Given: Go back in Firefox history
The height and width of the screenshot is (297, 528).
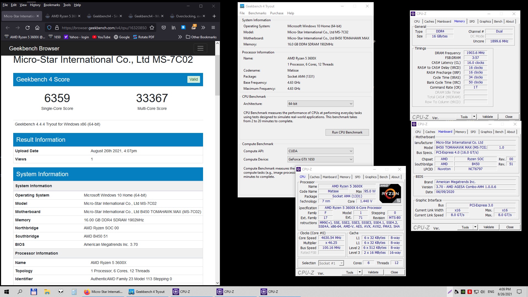Looking at the screenshot, I should point(8,28).
